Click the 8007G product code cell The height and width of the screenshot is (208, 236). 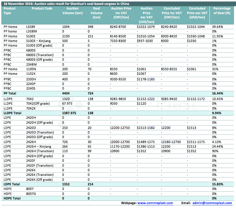[31, 194]
